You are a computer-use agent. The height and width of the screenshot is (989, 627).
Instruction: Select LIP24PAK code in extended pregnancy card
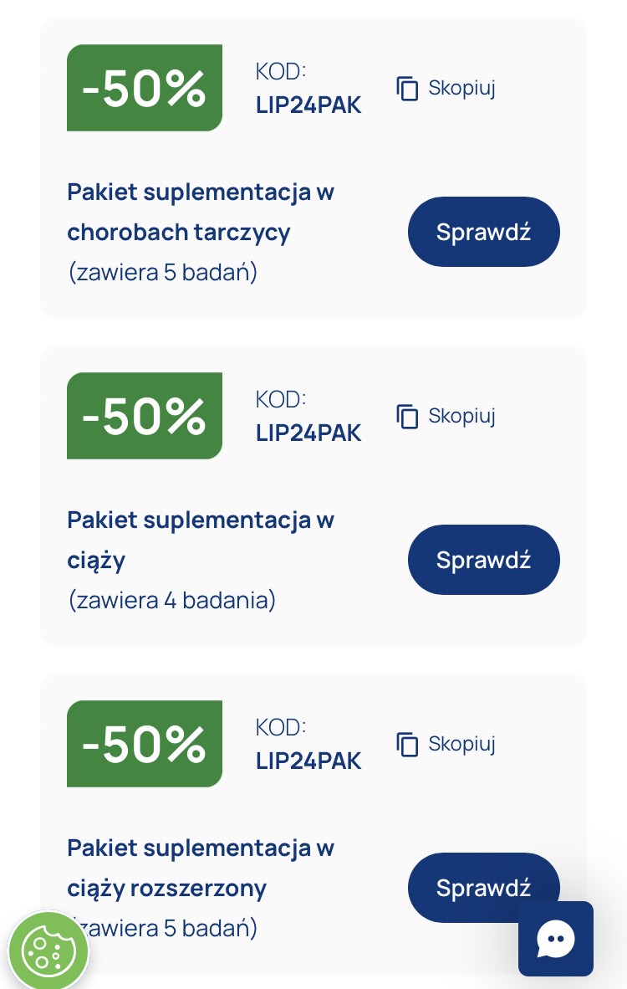(x=308, y=761)
